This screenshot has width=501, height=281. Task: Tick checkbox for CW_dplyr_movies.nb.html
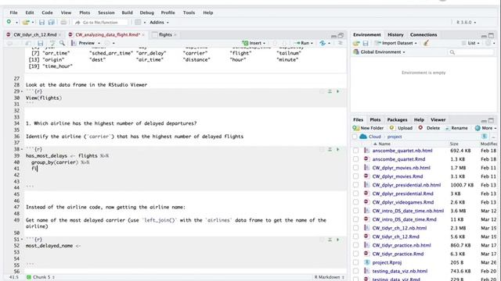click(x=355, y=168)
